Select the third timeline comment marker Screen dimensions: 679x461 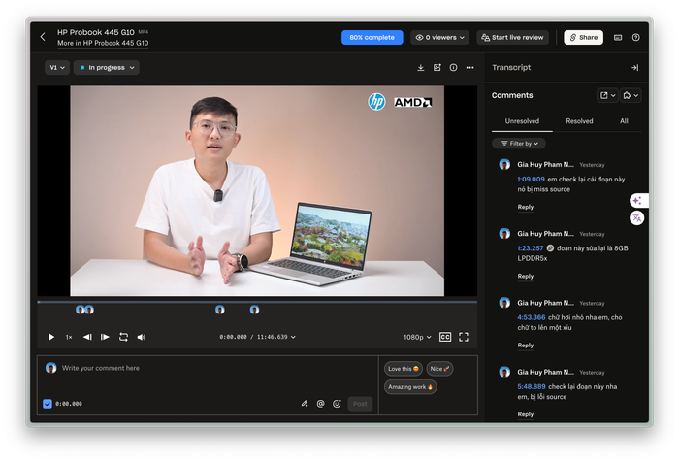220,310
